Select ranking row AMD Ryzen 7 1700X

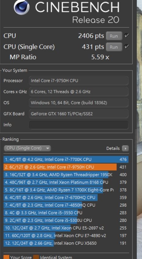coord(66,190)
